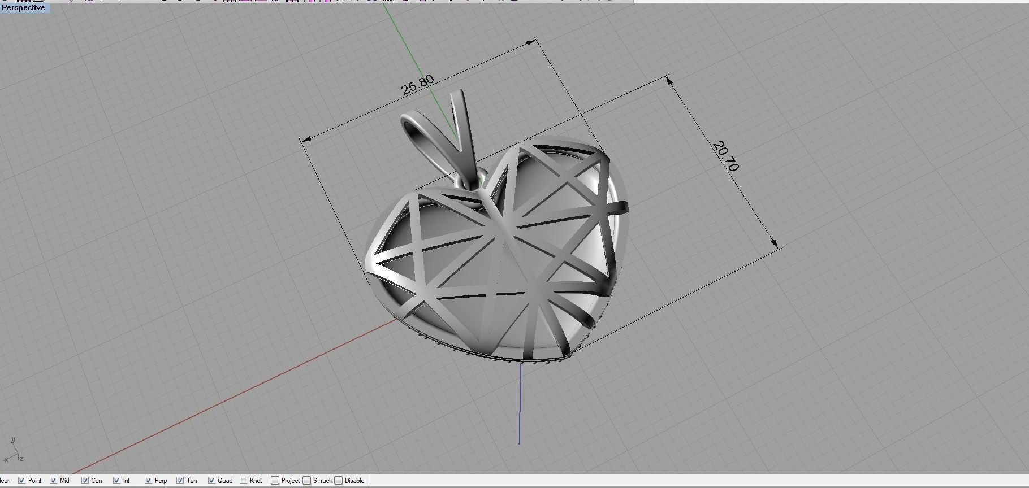The width and height of the screenshot is (1029, 488).
Task: Disable the Point object snap
Action: (22, 481)
